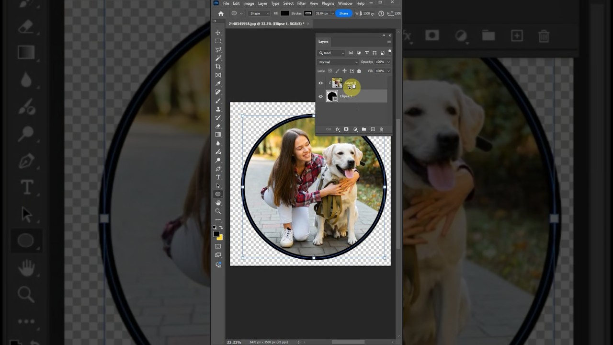This screenshot has height=345, width=613.
Task: Hide the Ellipse 1 layer
Action: (x=321, y=96)
